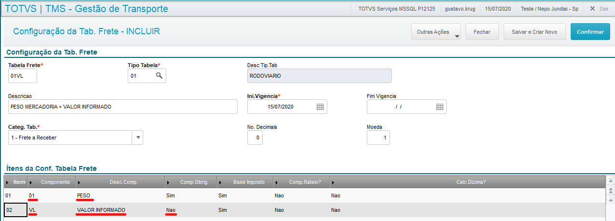Click Salvar e Criar Novo button

click(535, 32)
